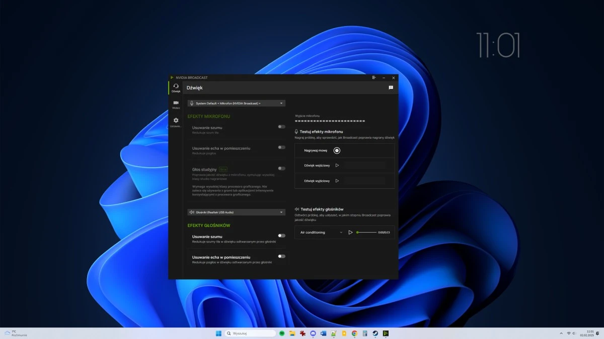This screenshot has height=339, width=604.
Task: Play the Air conditioning speaker test
Action: click(x=351, y=233)
